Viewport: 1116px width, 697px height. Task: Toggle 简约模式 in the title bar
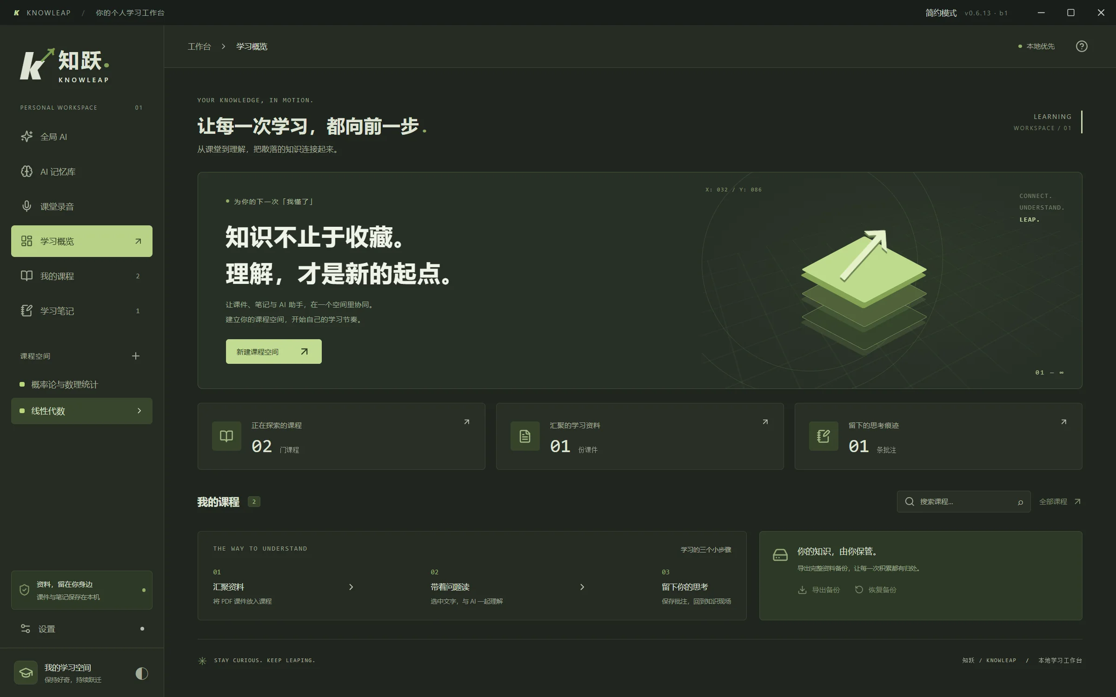(941, 13)
